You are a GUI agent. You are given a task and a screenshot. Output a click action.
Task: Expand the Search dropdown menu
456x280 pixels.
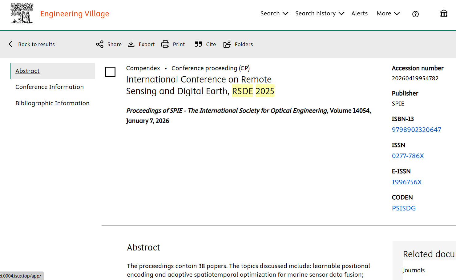point(274,14)
